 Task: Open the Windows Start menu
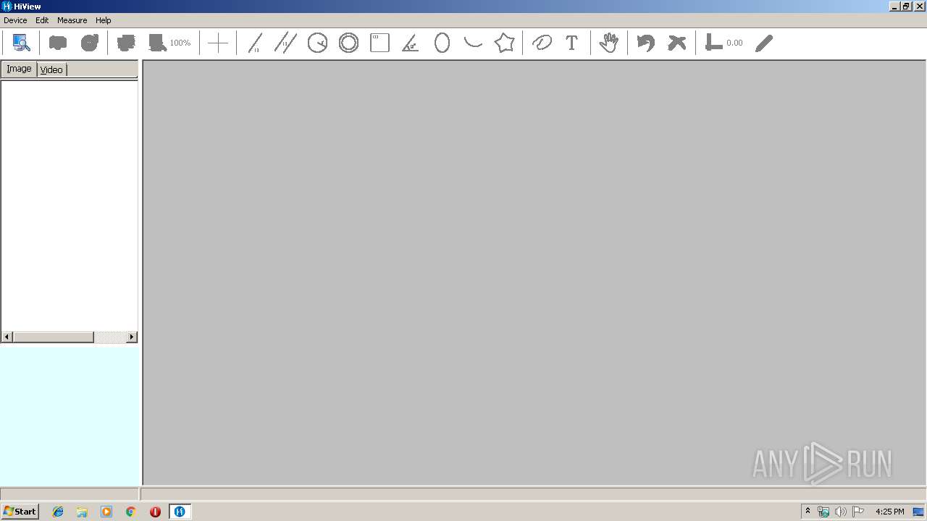point(20,511)
